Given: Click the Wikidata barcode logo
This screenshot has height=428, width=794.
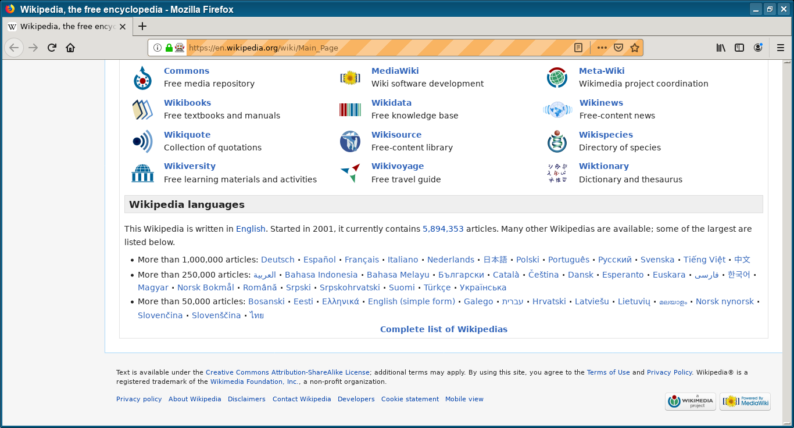Looking at the screenshot, I should coord(350,109).
